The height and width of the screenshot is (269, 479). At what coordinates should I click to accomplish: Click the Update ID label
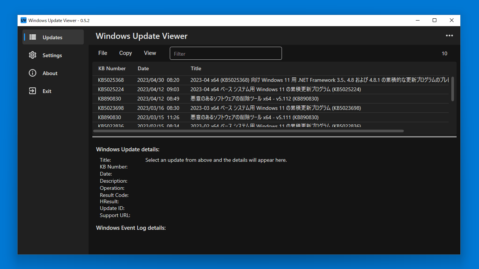pos(112,208)
